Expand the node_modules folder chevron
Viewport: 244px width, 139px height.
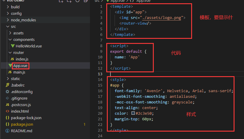pos(8,20)
